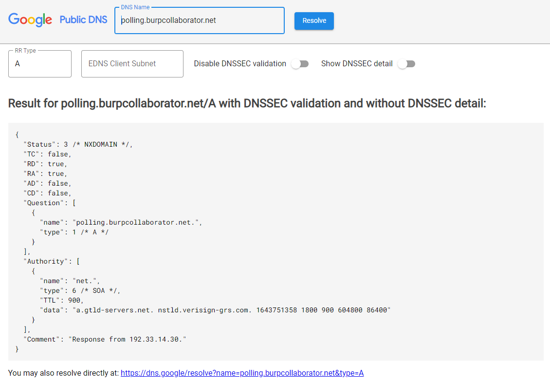Click the Comment Response from 192.33.14.30 line
The height and width of the screenshot is (383, 550).
point(105,339)
